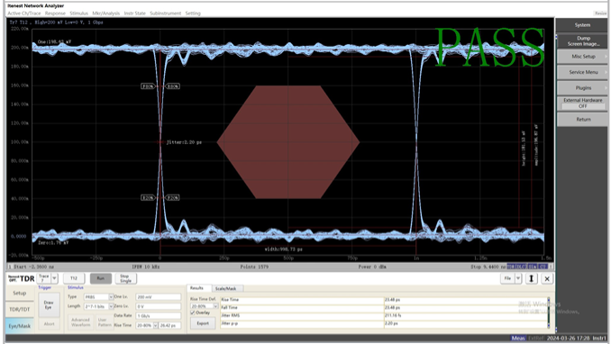The height and width of the screenshot is (344, 611).
Task: Click the Abort button
Action: pos(49,324)
